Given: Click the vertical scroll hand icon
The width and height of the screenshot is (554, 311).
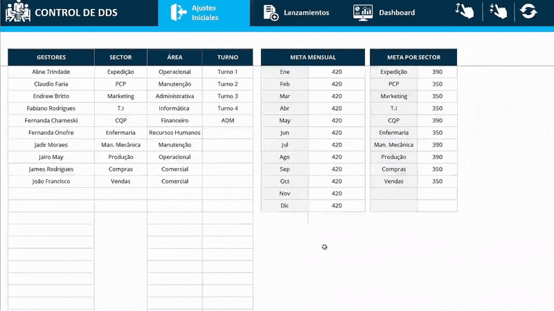Looking at the screenshot, I should pyautogui.click(x=465, y=12).
